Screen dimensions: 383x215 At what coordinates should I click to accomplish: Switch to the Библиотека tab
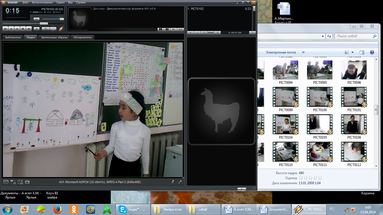pyautogui.click(x=13, y=37)
